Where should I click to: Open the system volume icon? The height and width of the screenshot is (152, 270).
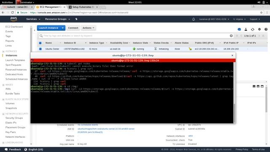(259, 2)
